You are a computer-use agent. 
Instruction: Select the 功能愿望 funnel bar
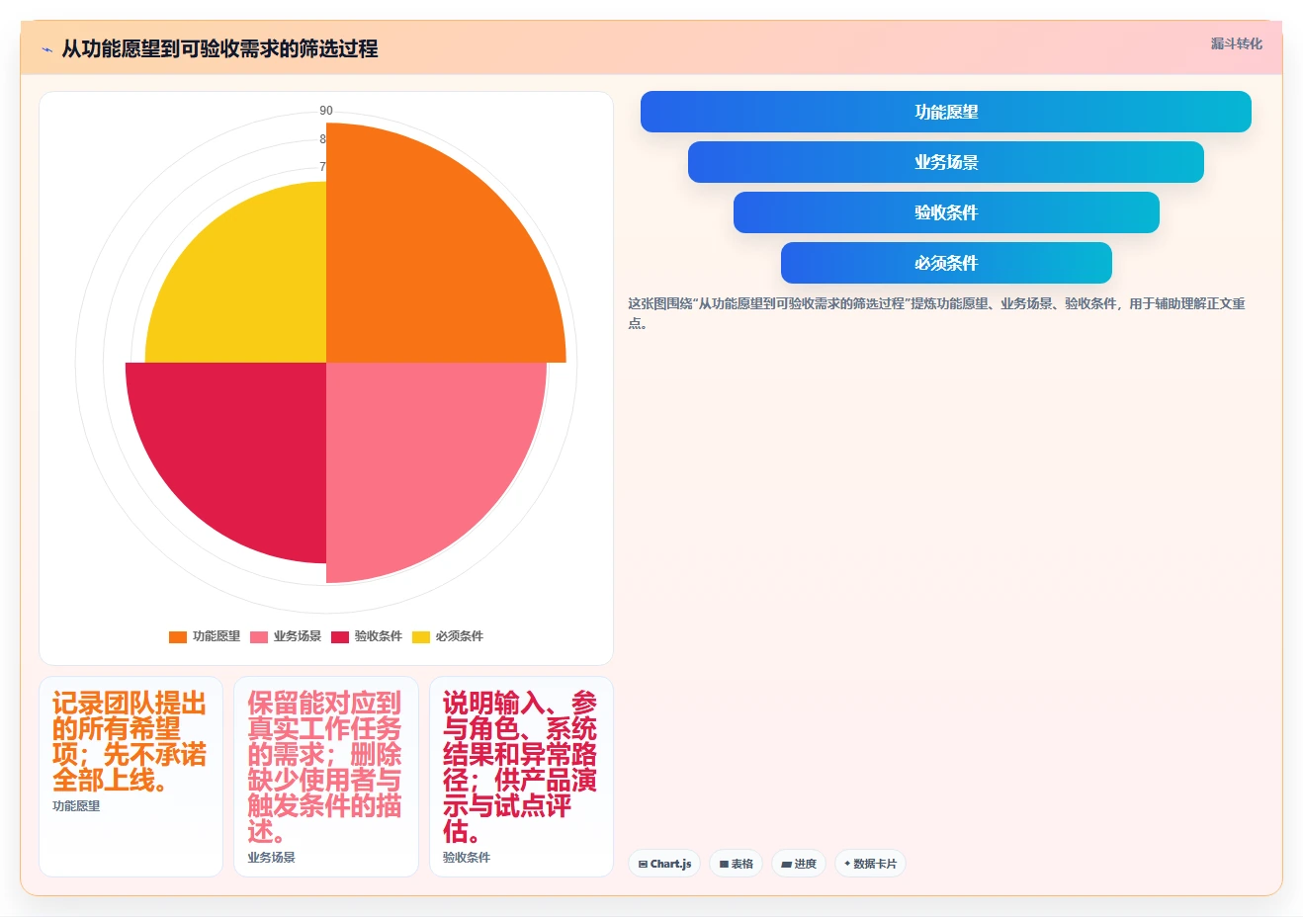tap(945, 112)
